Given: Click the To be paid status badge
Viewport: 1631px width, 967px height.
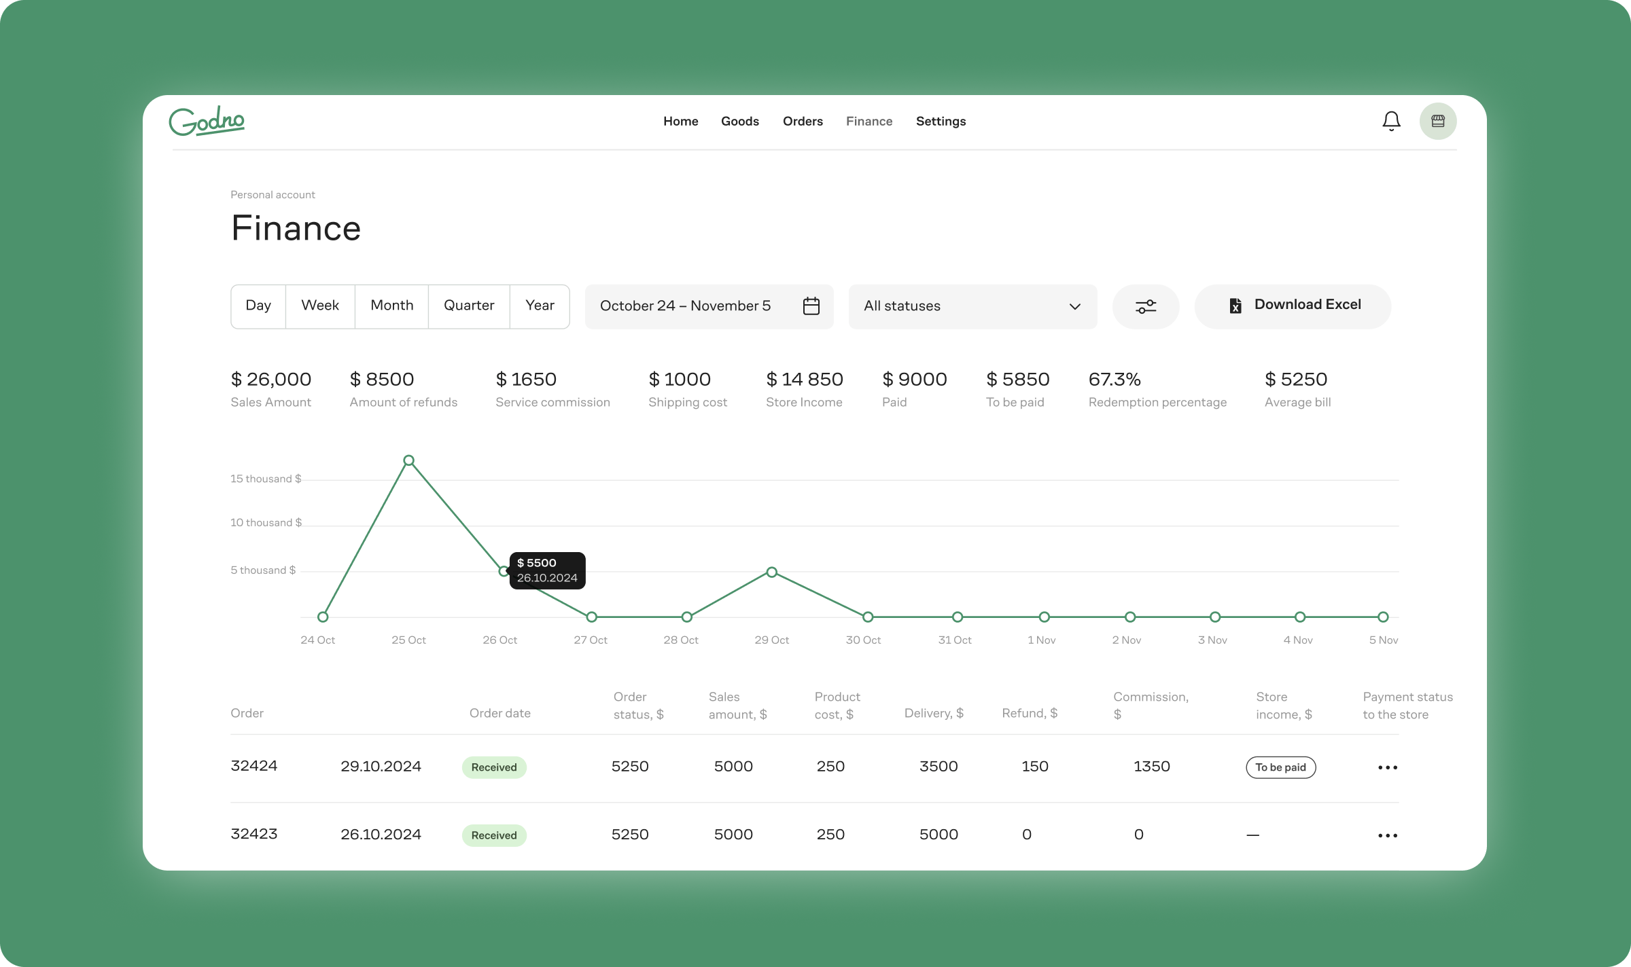Looking at the screenshot, I should pyautogui.click(x=1280, y=767).
